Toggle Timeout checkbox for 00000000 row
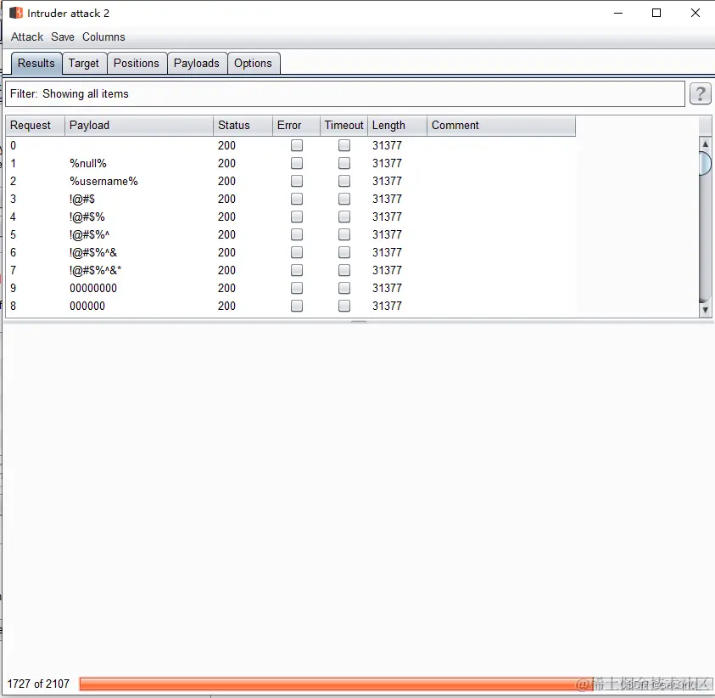This screenshot has width=715, height=698. tap(344, 288)
